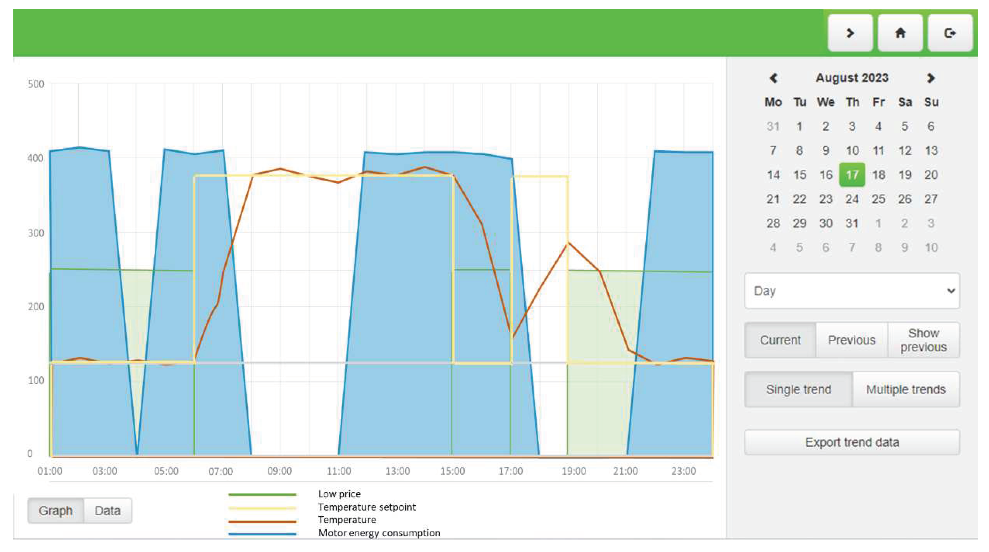Click the Low price legend line
Viewport: 989px width, 552px height.
pos(262,494)
